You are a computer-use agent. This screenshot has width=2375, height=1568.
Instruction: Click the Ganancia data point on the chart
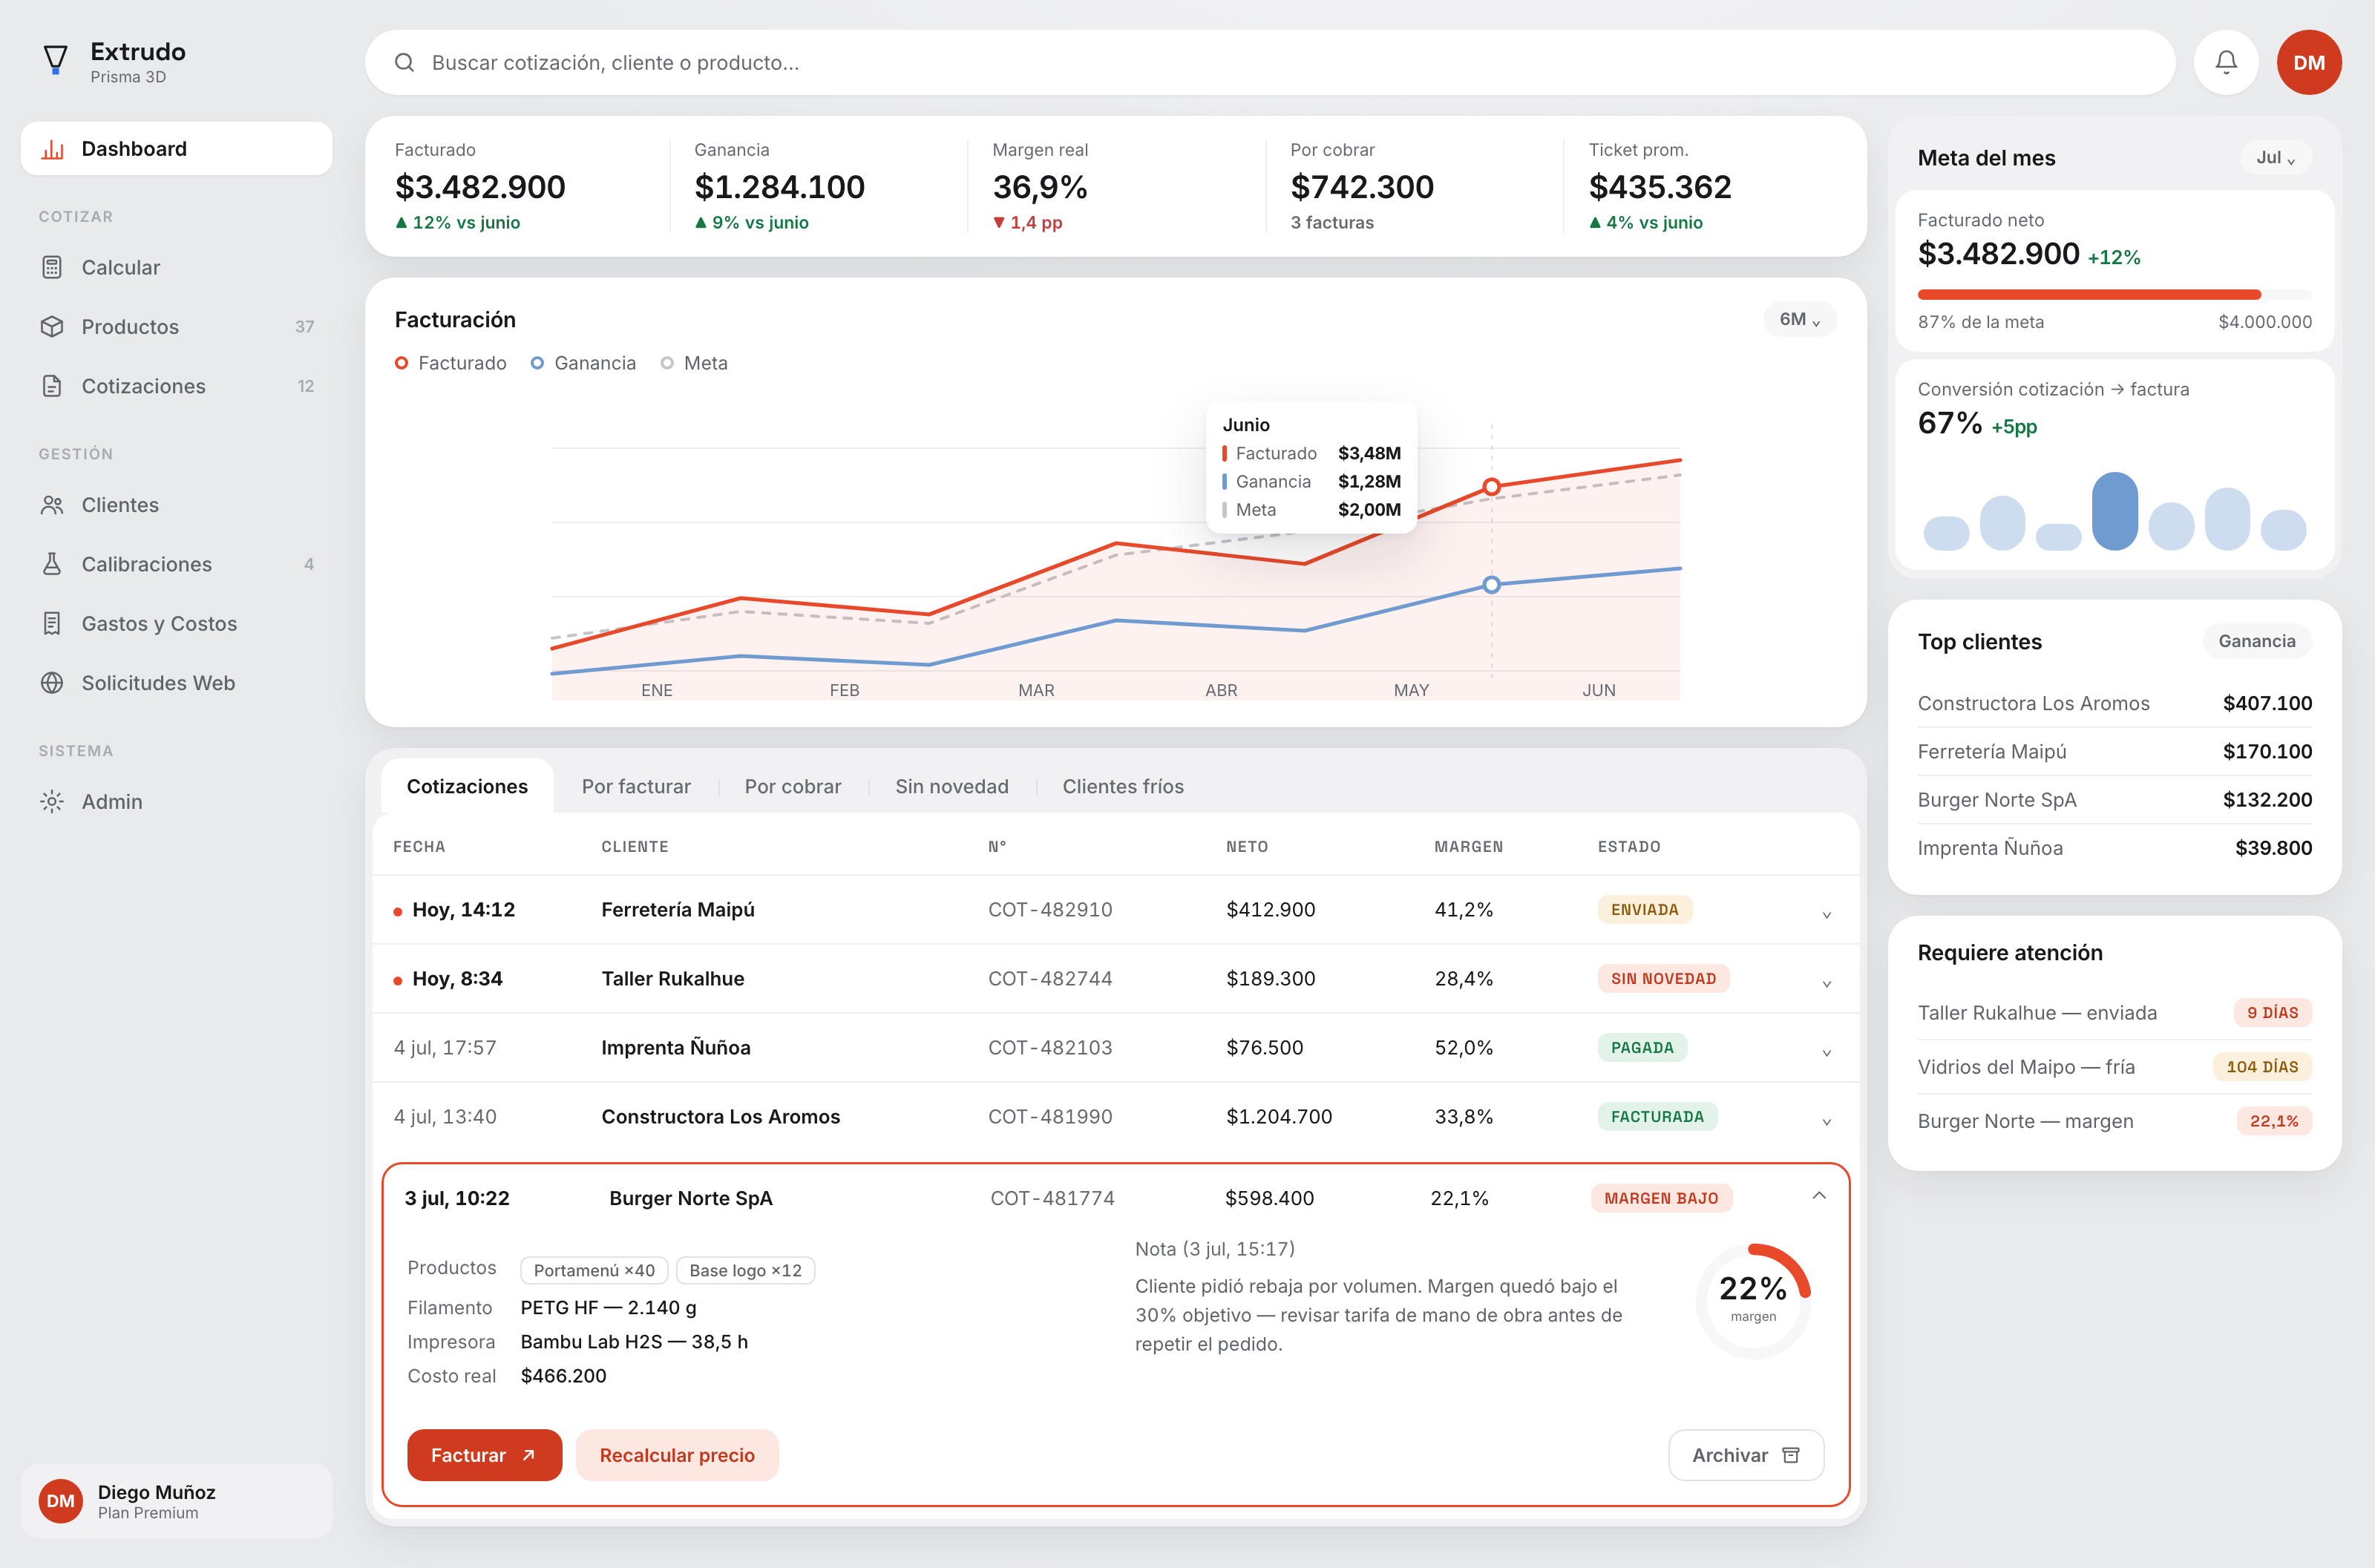coord(1491,585)
